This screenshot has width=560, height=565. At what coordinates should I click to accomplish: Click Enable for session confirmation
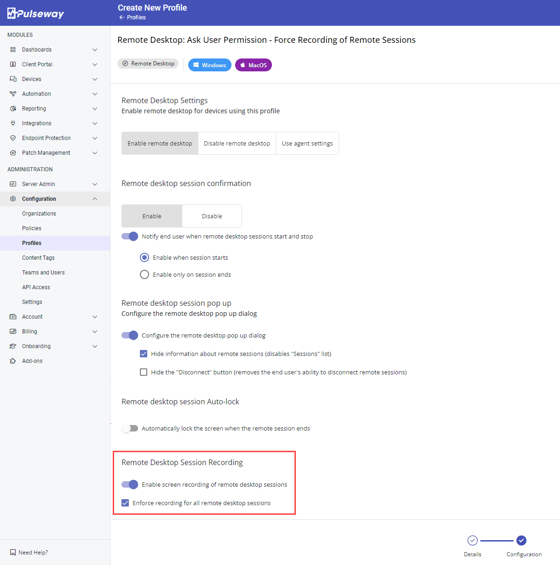152,216
